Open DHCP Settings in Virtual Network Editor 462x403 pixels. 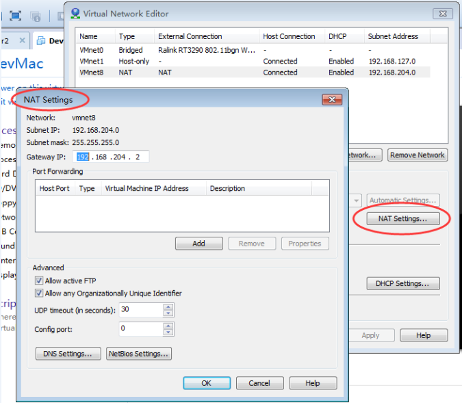tap(403, 283)
